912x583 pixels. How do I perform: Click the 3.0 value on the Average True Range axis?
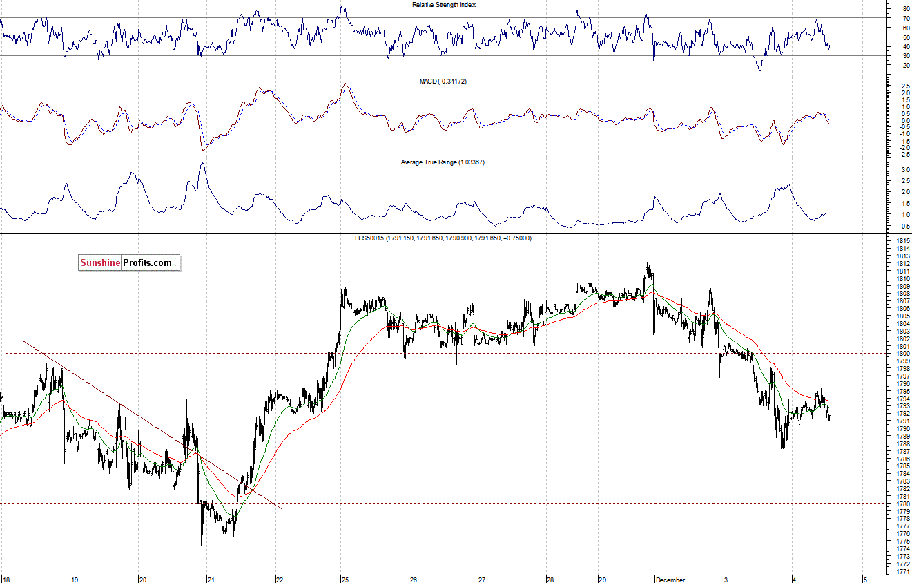pyautogui.click(x=905, y=169)
